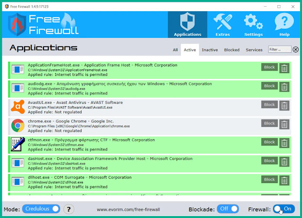Toggle the Firewall On switch
Image resolution: width=302 pixels, height=218 pixels.
[x=284, y=209]
